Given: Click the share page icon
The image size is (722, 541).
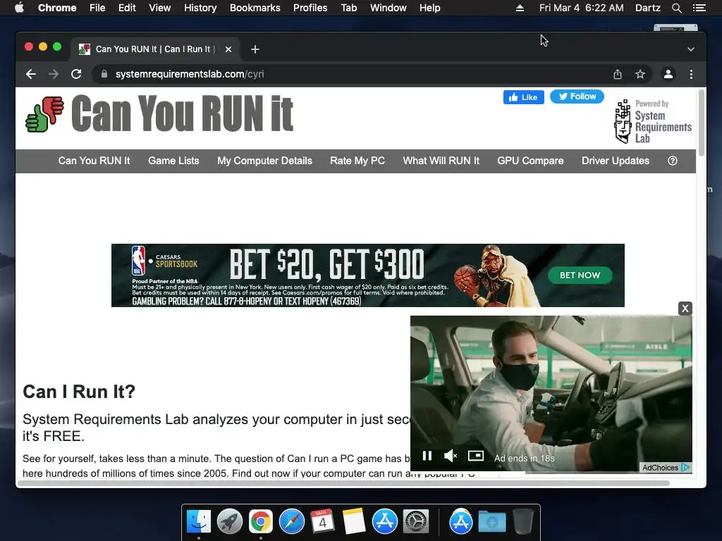Looking at the screenshot, I should [618, 74].
